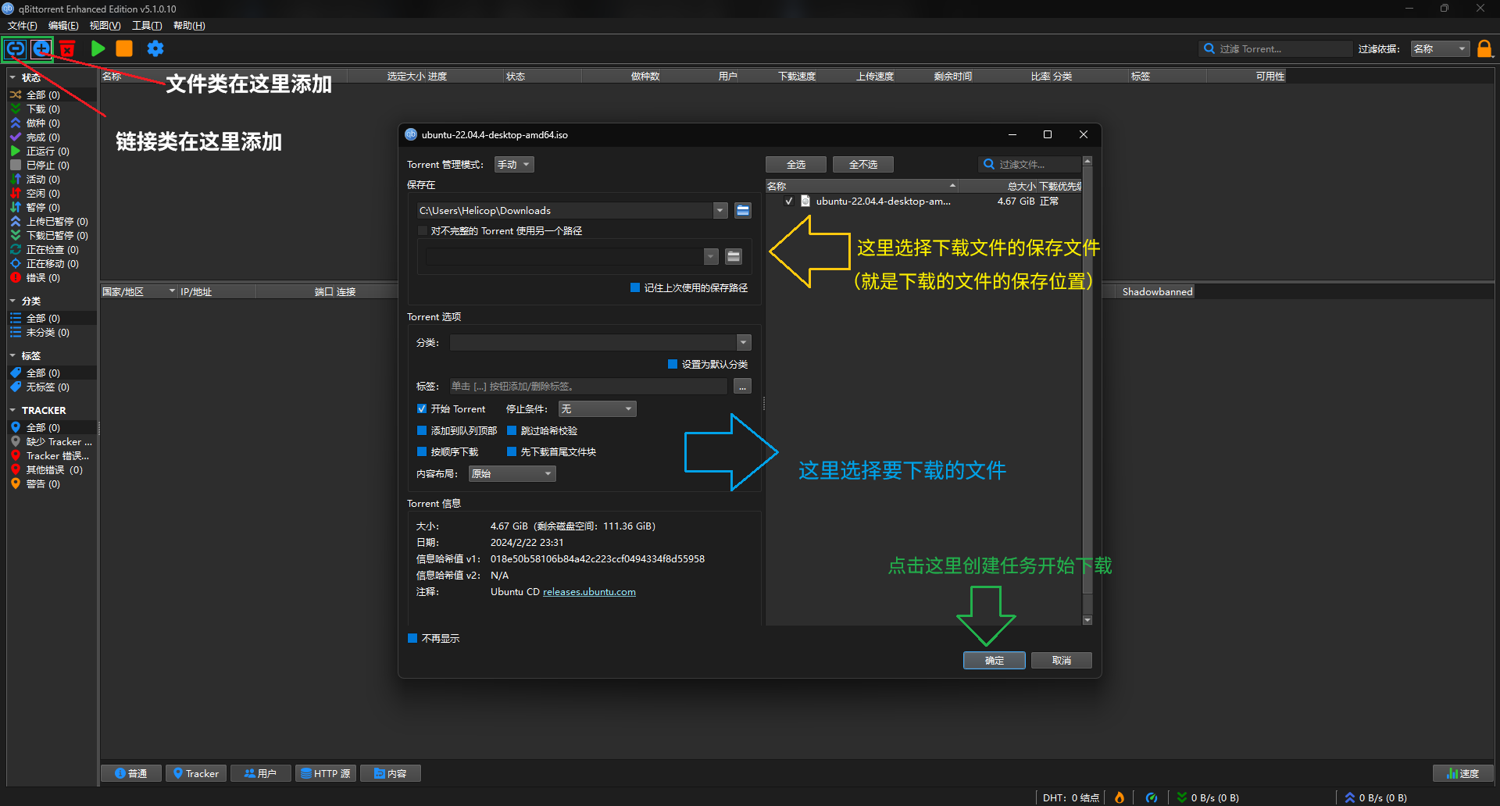Click the 过滤 Torrent search field
Viewport: 1500px width, 806px height.
tap(1276, 48)
